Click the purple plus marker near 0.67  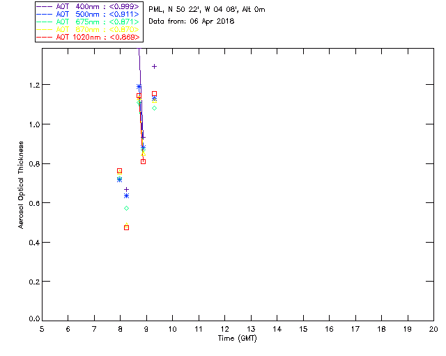click(127, 189)
